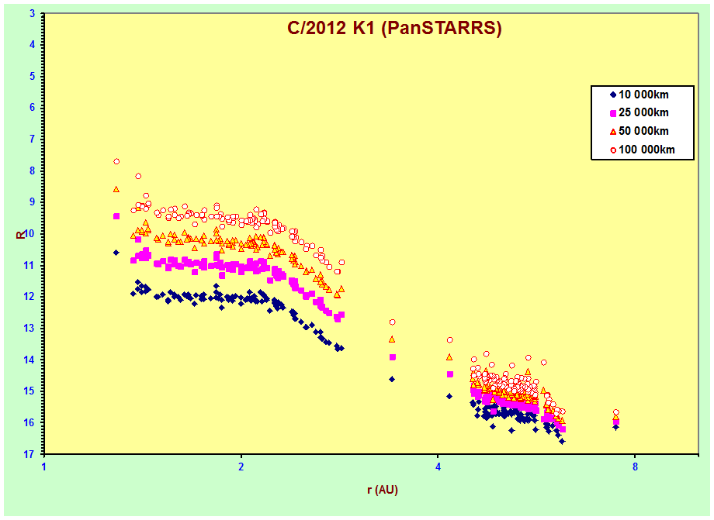Click y-axis tick label 9

click(32, 202)
